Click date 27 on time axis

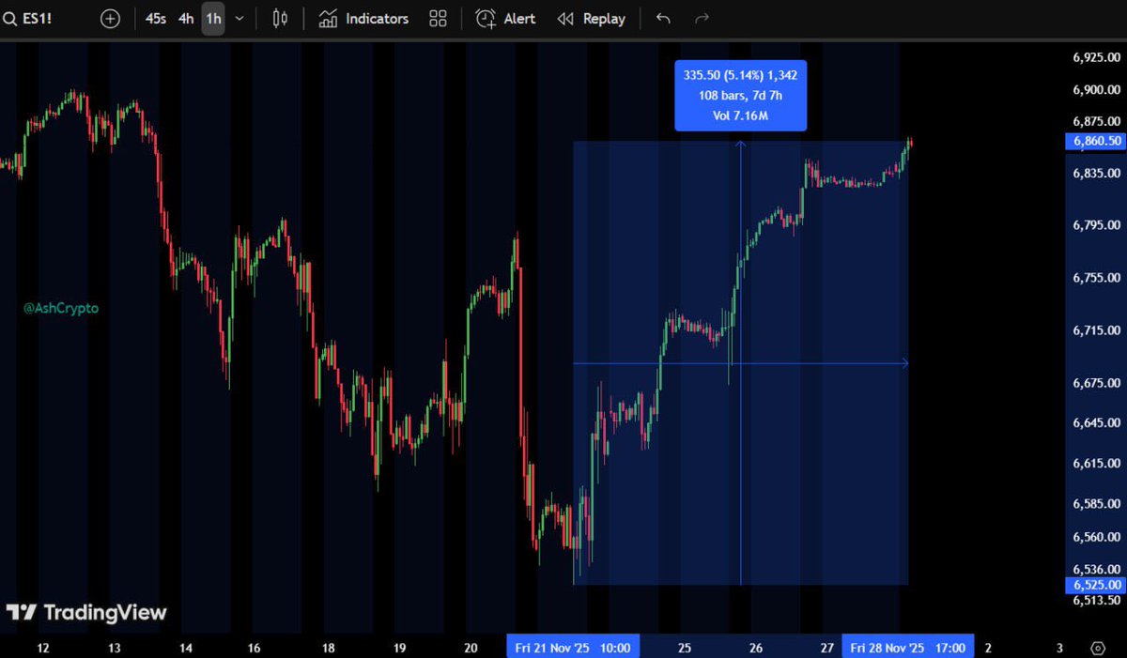pos(827,648)
